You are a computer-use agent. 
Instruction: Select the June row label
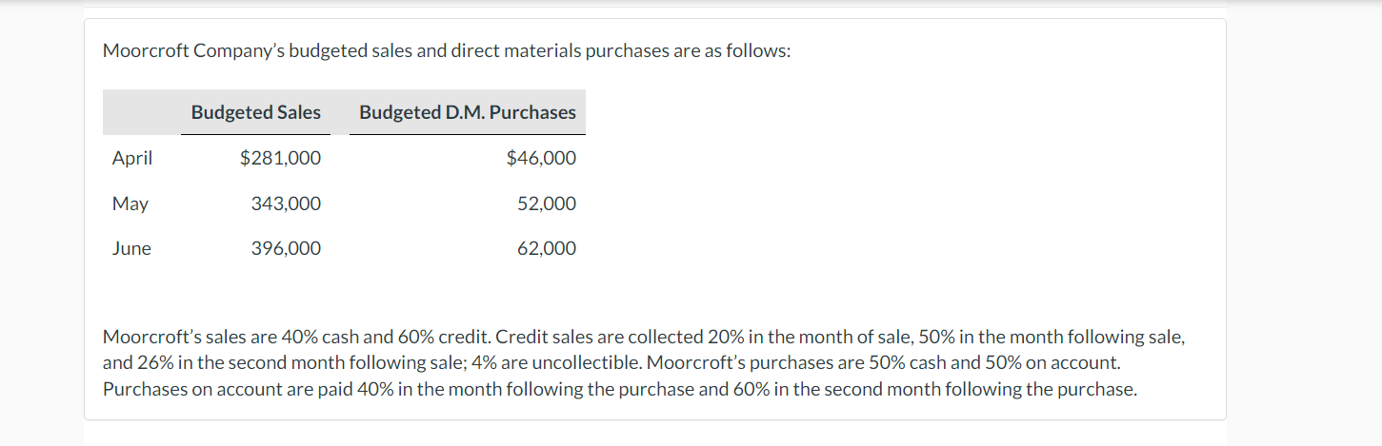(131, 248)
